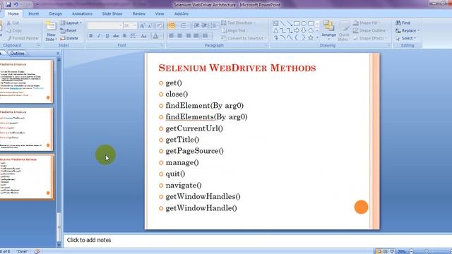Open Replace dropdown
The image size is (452, 254).
[408, 30]
